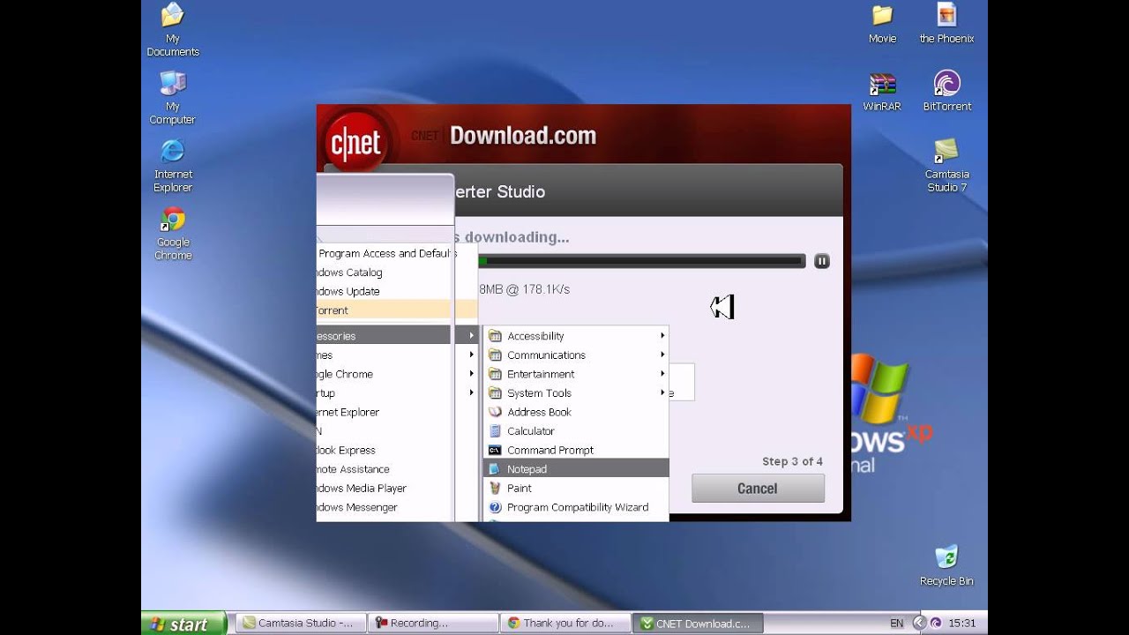Click the BitTorrent tray icon
1129x635 pixels.
point(935,624)
